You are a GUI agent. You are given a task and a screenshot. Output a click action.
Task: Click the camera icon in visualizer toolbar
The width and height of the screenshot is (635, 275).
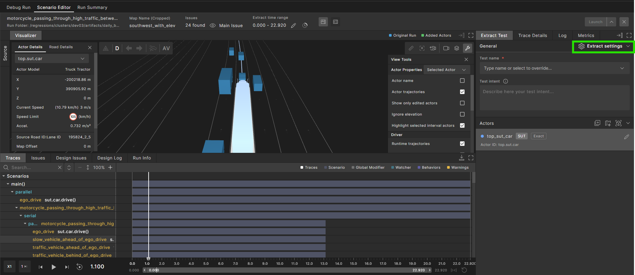446,48
